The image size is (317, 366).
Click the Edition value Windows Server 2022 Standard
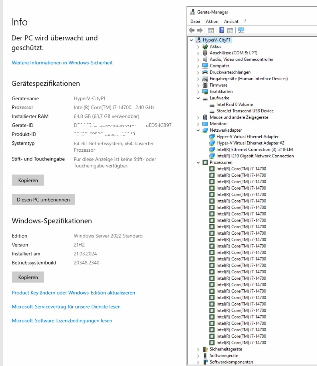pos(108,236)
